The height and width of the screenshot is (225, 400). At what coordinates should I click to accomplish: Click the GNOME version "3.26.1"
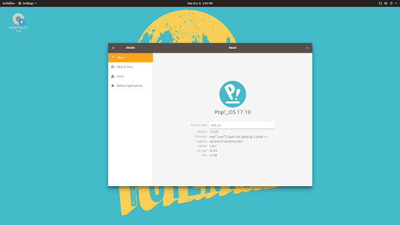(x=212, y=146)
